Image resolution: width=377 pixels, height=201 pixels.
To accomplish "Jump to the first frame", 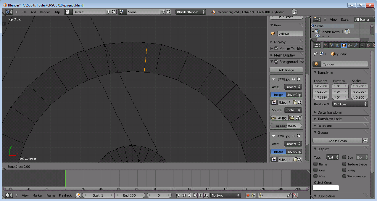I will pyautogui.click(x=178, y=195).
